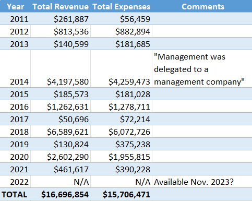This screenshot has height=201, width=252.
Task: Click the year cell 2014
Action: 15,69
